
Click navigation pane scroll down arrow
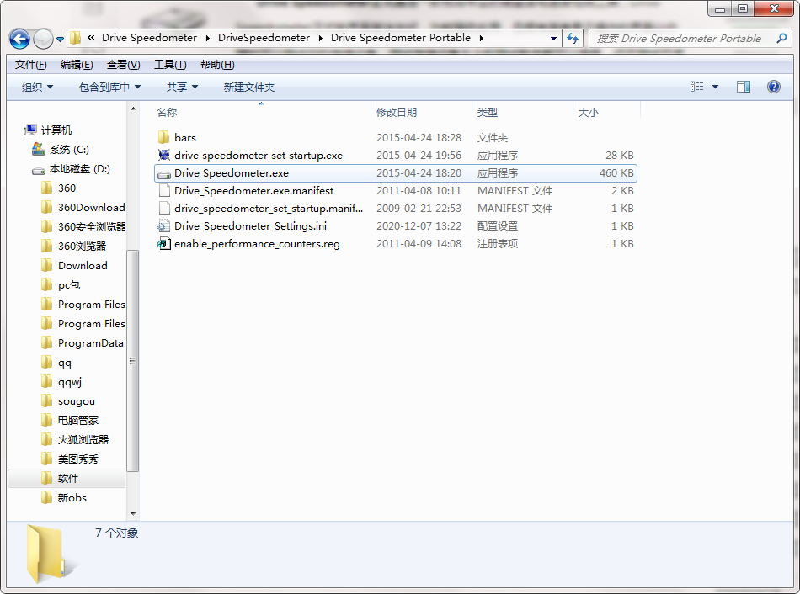coord(133,514)
